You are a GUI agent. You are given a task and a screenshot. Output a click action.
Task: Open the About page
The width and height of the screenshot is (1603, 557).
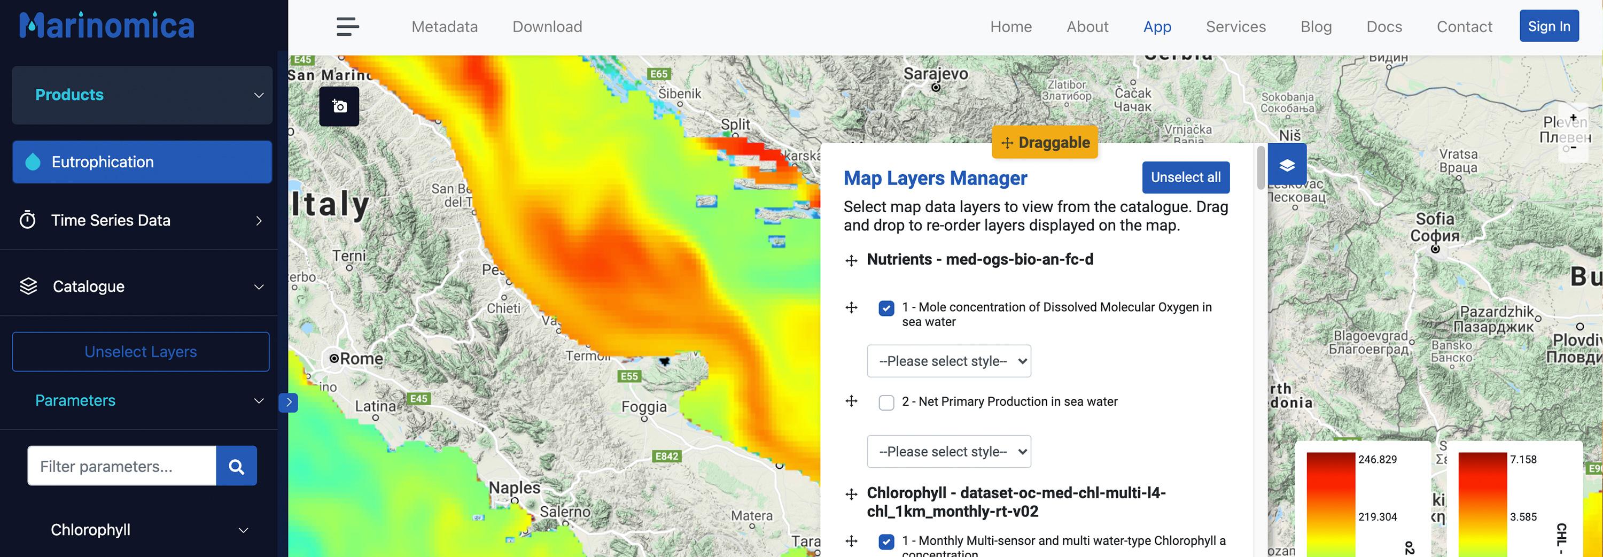pos(1087,27)
